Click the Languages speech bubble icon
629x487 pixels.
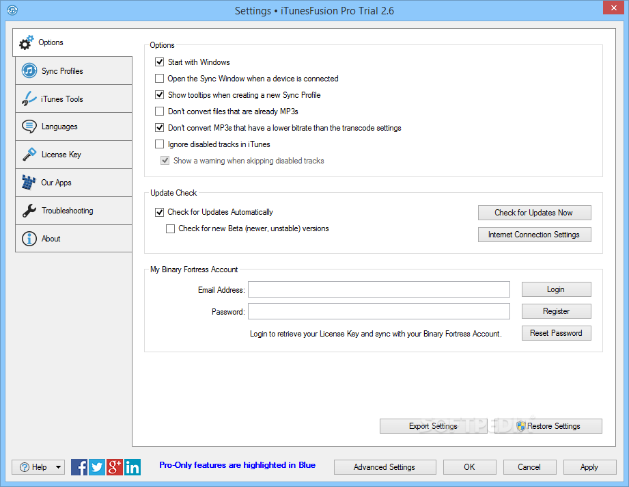tap(29, 127)
